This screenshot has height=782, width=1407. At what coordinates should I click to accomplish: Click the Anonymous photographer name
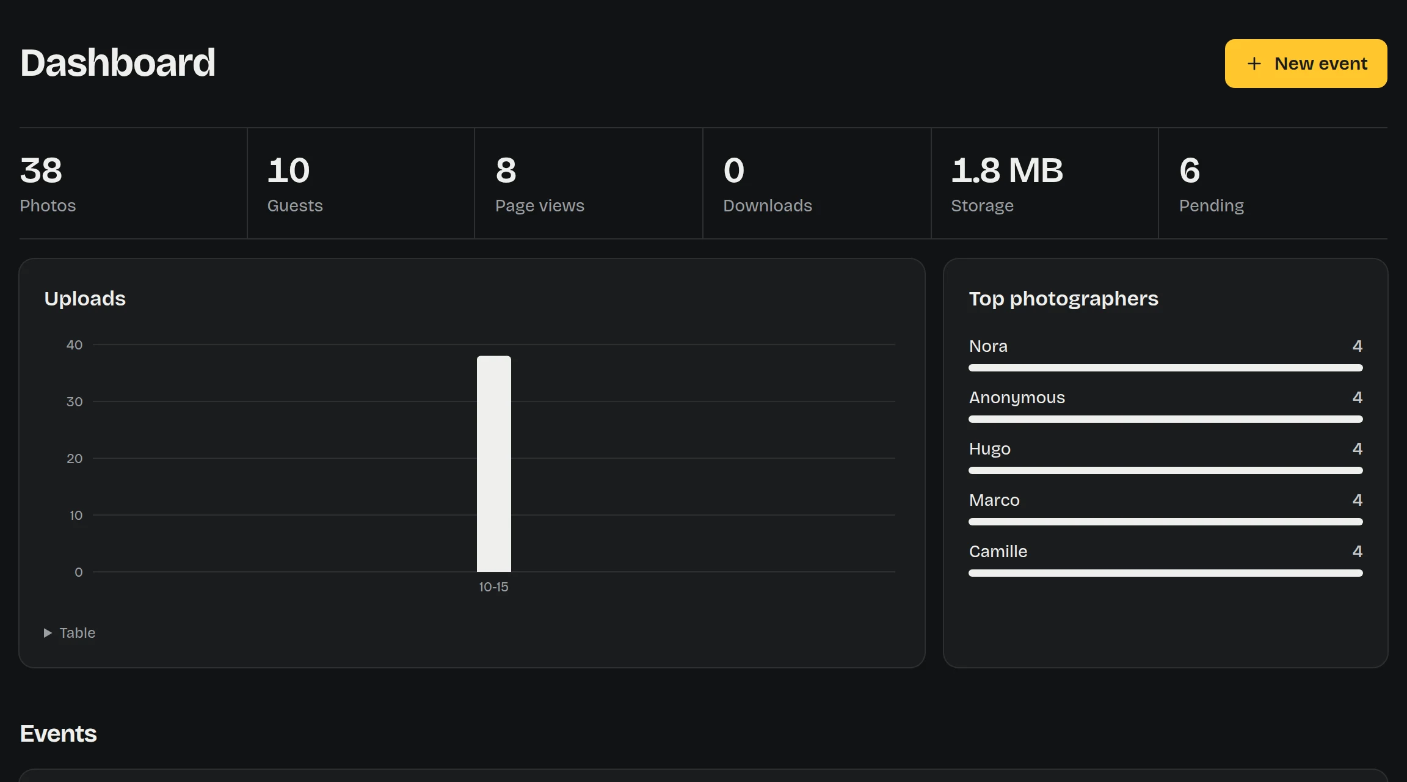[x=1017, y=397]
